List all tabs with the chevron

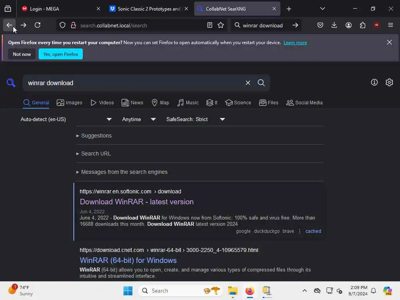tap(322, 9)
